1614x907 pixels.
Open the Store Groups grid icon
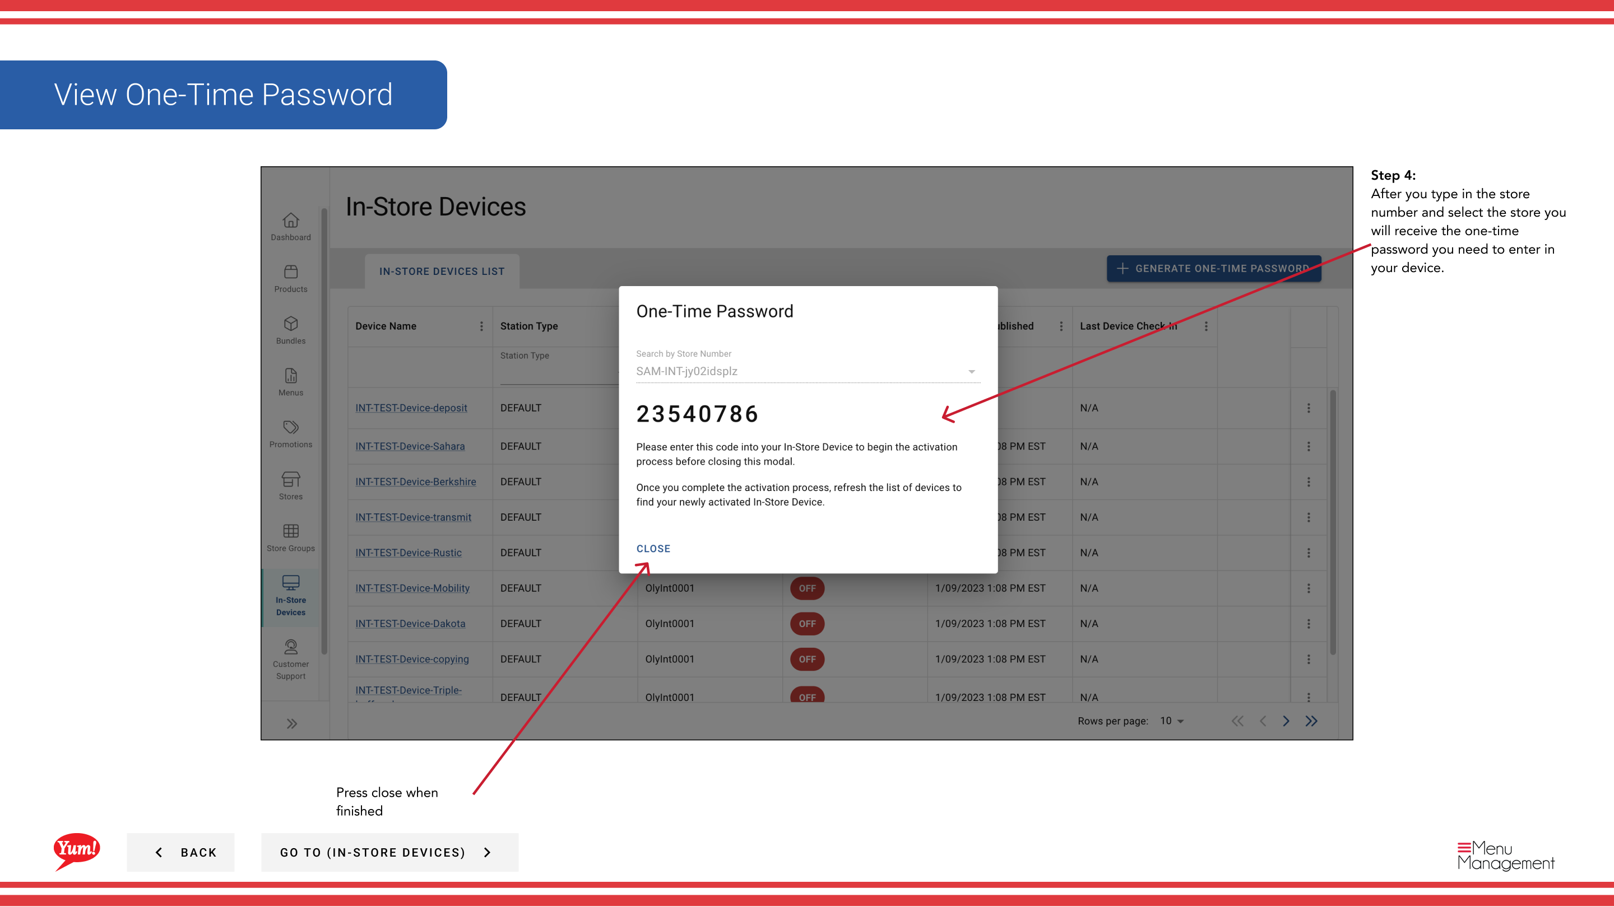pos(291,531)
